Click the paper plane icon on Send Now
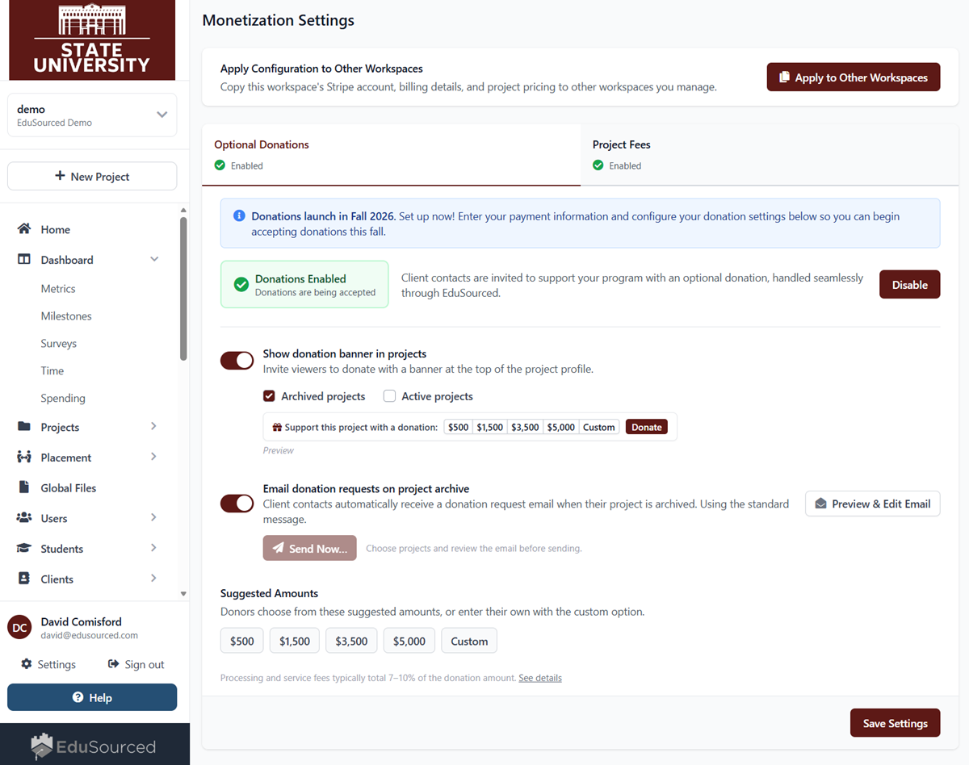 click(x=278, y=548)
